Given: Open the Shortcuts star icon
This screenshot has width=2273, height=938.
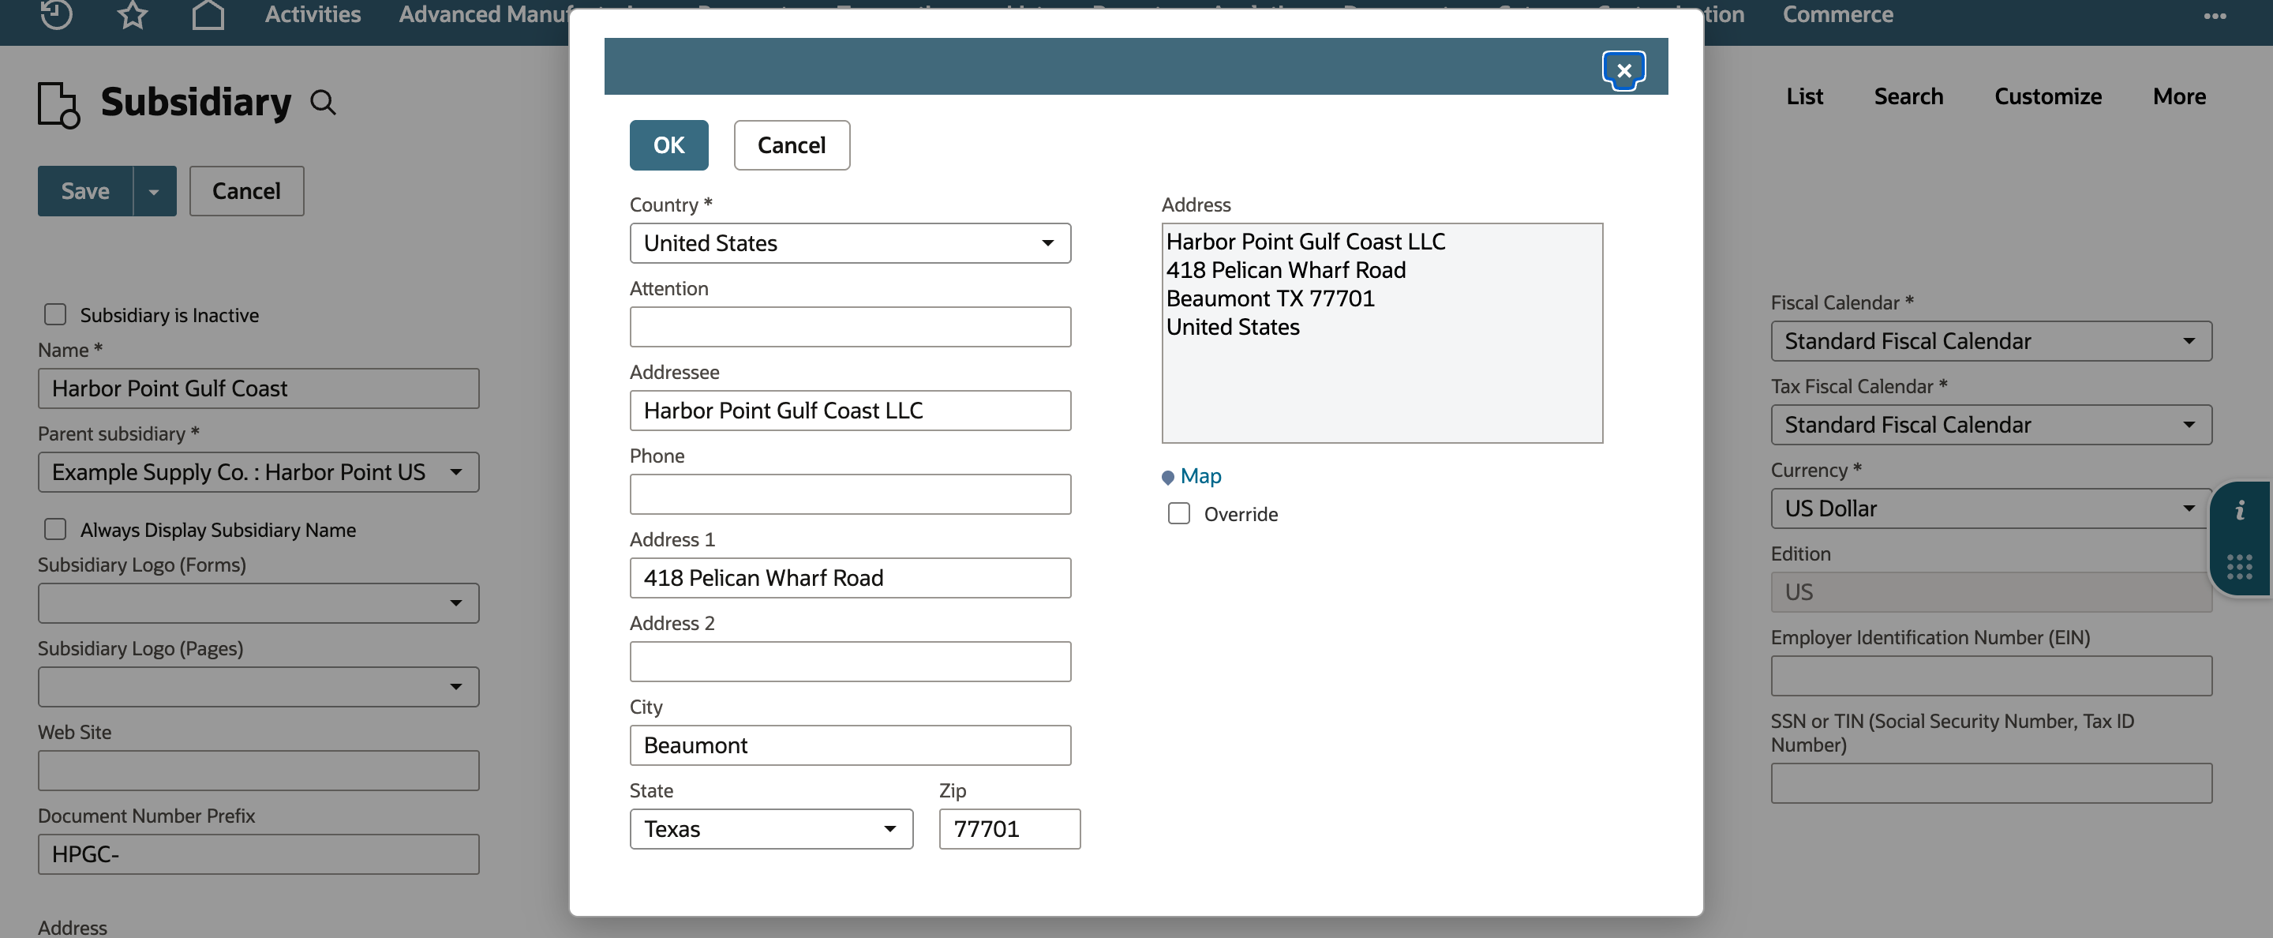Looking at the screenshot, I should pos(133,13).
